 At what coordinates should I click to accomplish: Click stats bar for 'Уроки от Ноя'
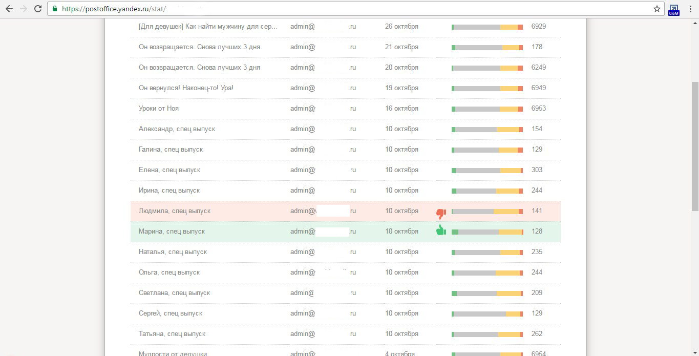[x=487, y=109]
